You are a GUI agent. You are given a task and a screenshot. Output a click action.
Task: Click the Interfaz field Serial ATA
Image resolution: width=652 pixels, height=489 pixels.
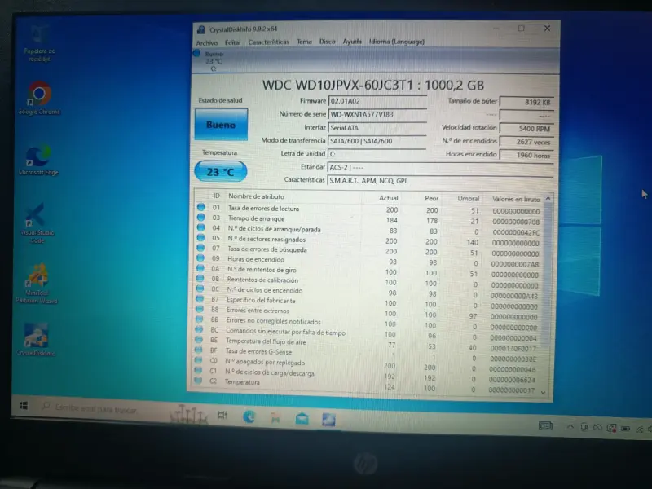point(377,128)
